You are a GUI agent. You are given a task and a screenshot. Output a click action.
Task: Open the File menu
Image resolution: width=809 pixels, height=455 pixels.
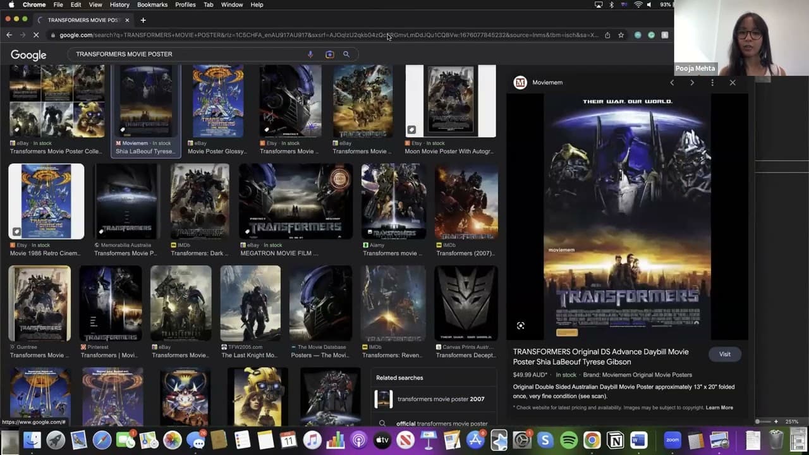[58, 4]
